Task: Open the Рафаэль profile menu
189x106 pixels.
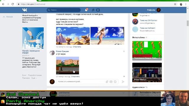Action: (x=155, y=10)
